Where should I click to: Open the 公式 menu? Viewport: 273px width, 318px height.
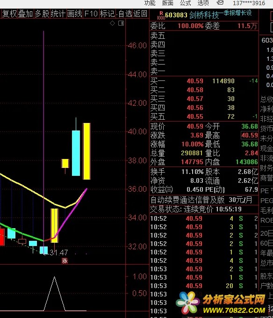coord(185,3)
